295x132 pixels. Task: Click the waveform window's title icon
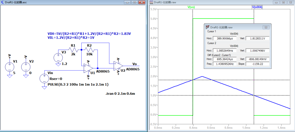[151, 2]
